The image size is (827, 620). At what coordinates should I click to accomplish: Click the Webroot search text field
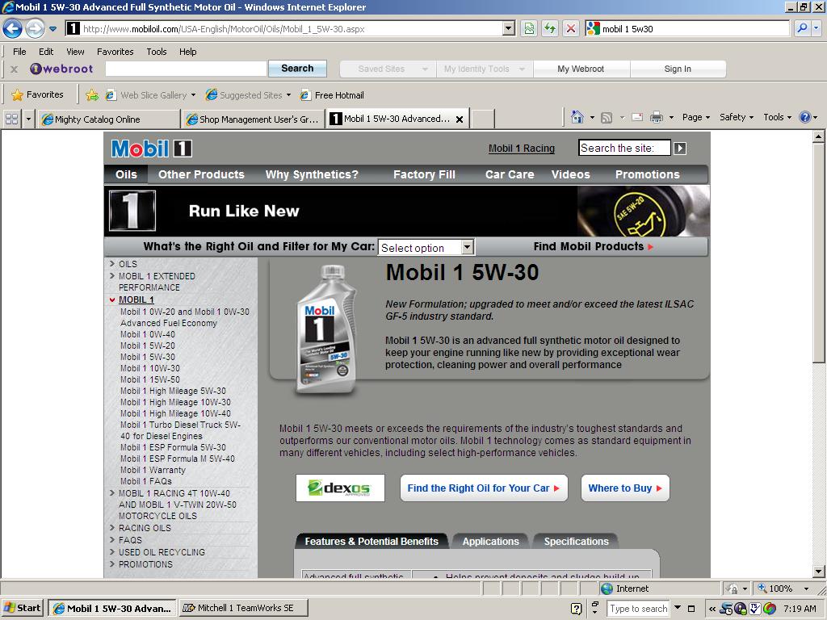(186, 69)
